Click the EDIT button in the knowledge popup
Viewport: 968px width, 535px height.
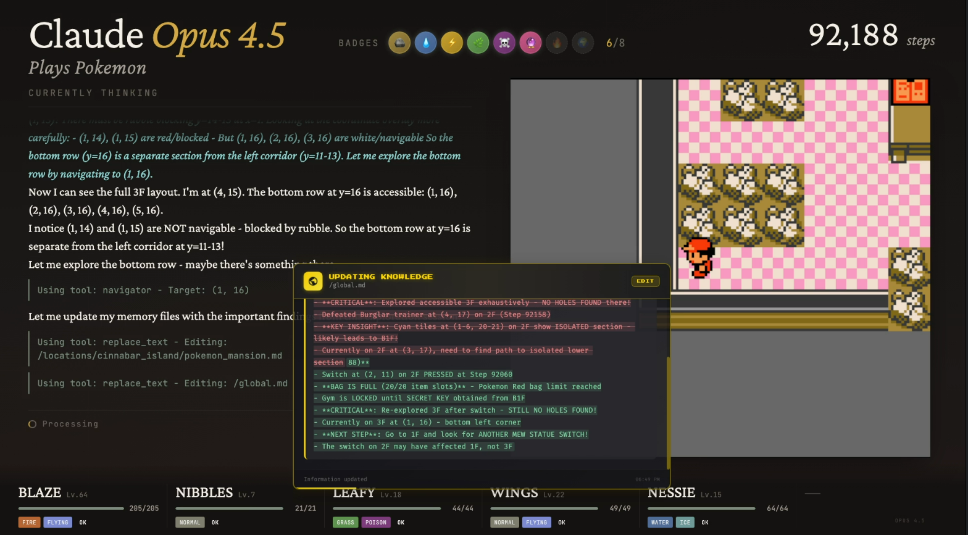[x=645, y=281]
